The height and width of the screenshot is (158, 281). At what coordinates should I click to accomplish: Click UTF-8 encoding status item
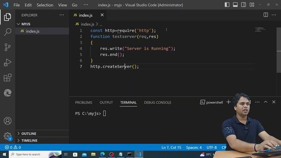(212, 147)
